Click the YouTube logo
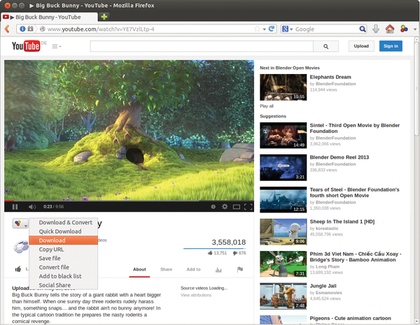Screen dimensions: 420x325 point(27,46)
